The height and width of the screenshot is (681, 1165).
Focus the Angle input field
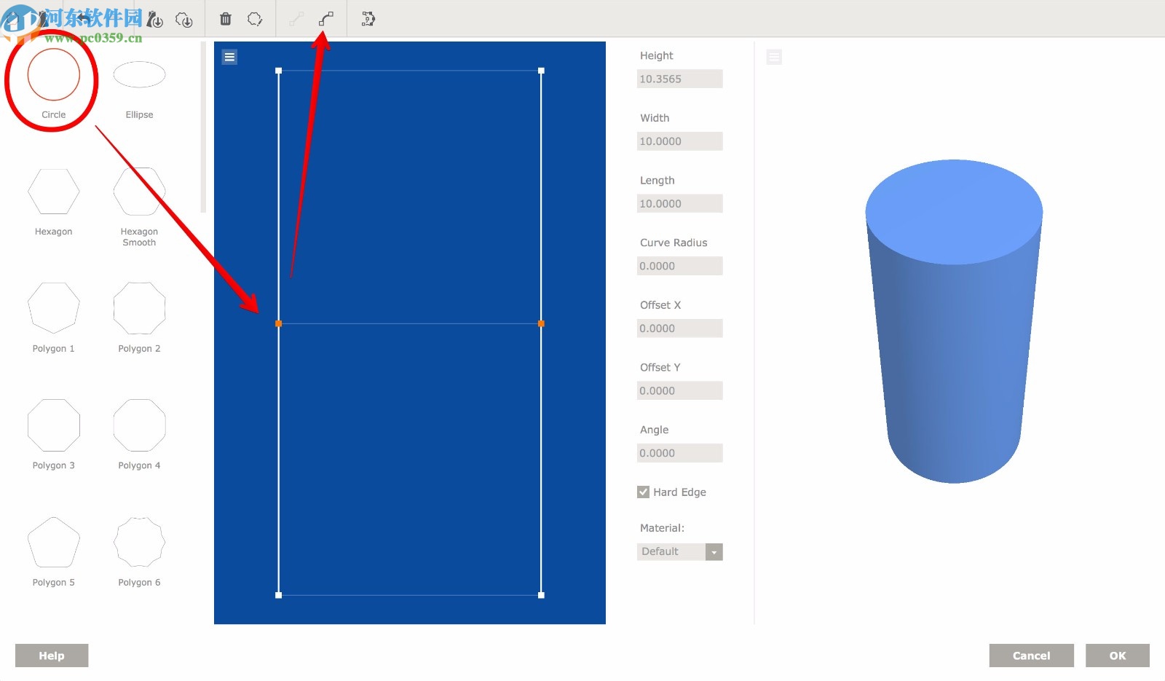[x=679, y=453]
